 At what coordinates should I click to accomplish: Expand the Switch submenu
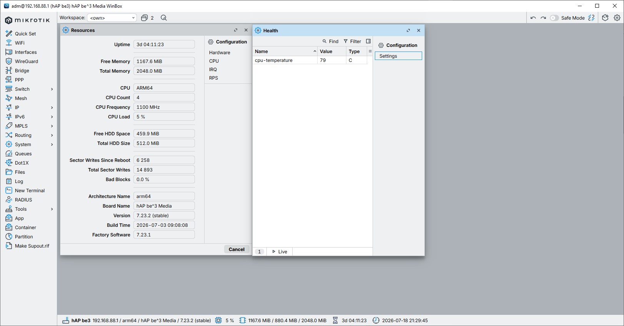pyautogui.click(x=52, y=89)
